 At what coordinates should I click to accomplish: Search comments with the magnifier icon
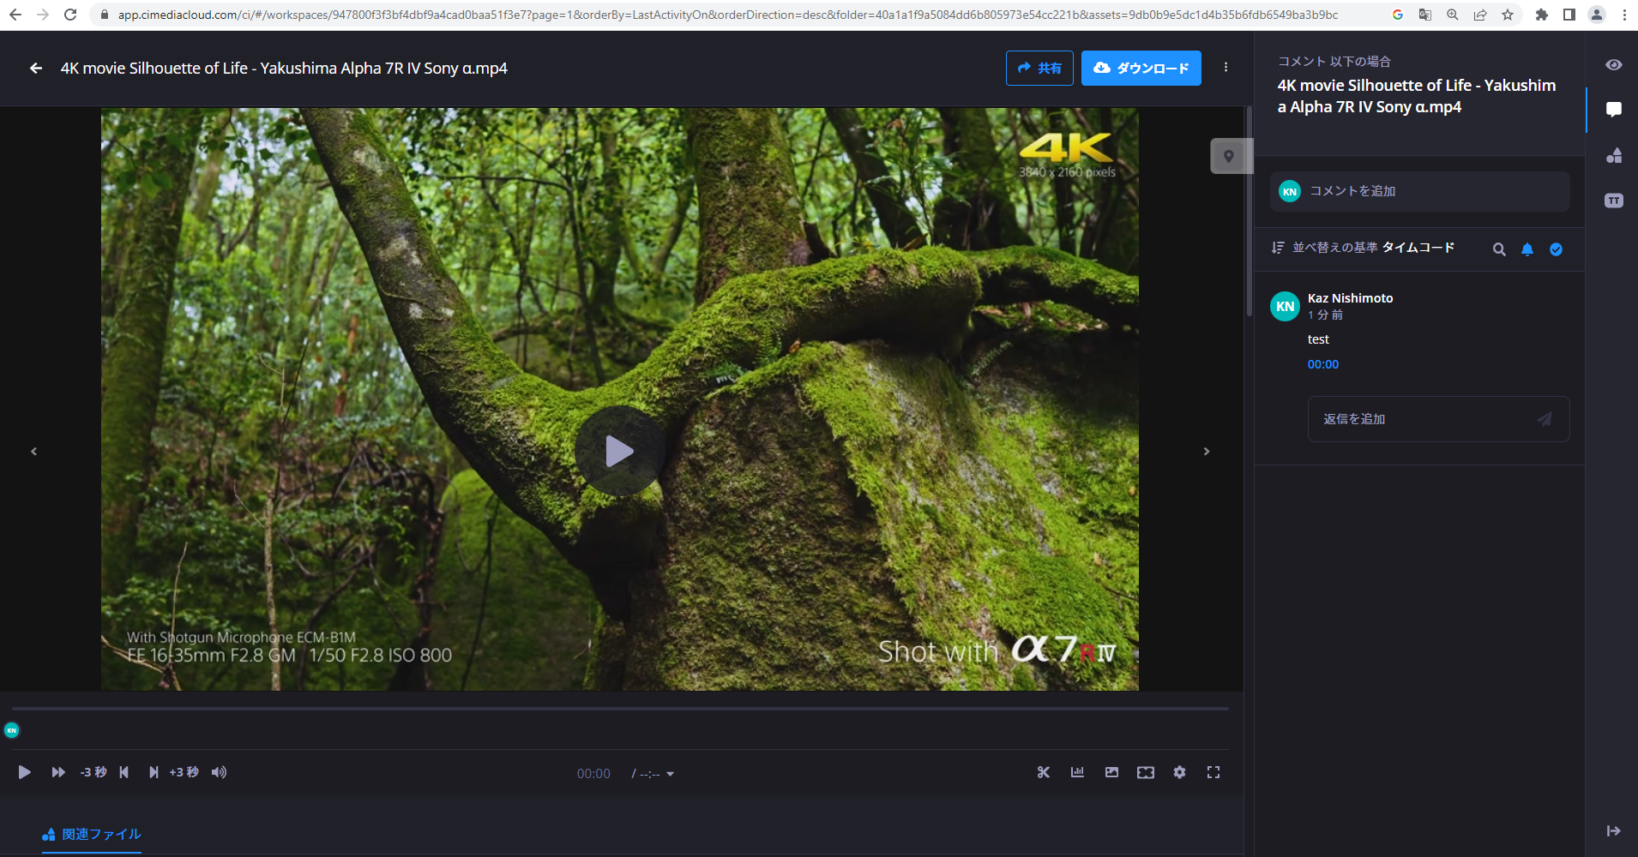(x=1499, y=249)
